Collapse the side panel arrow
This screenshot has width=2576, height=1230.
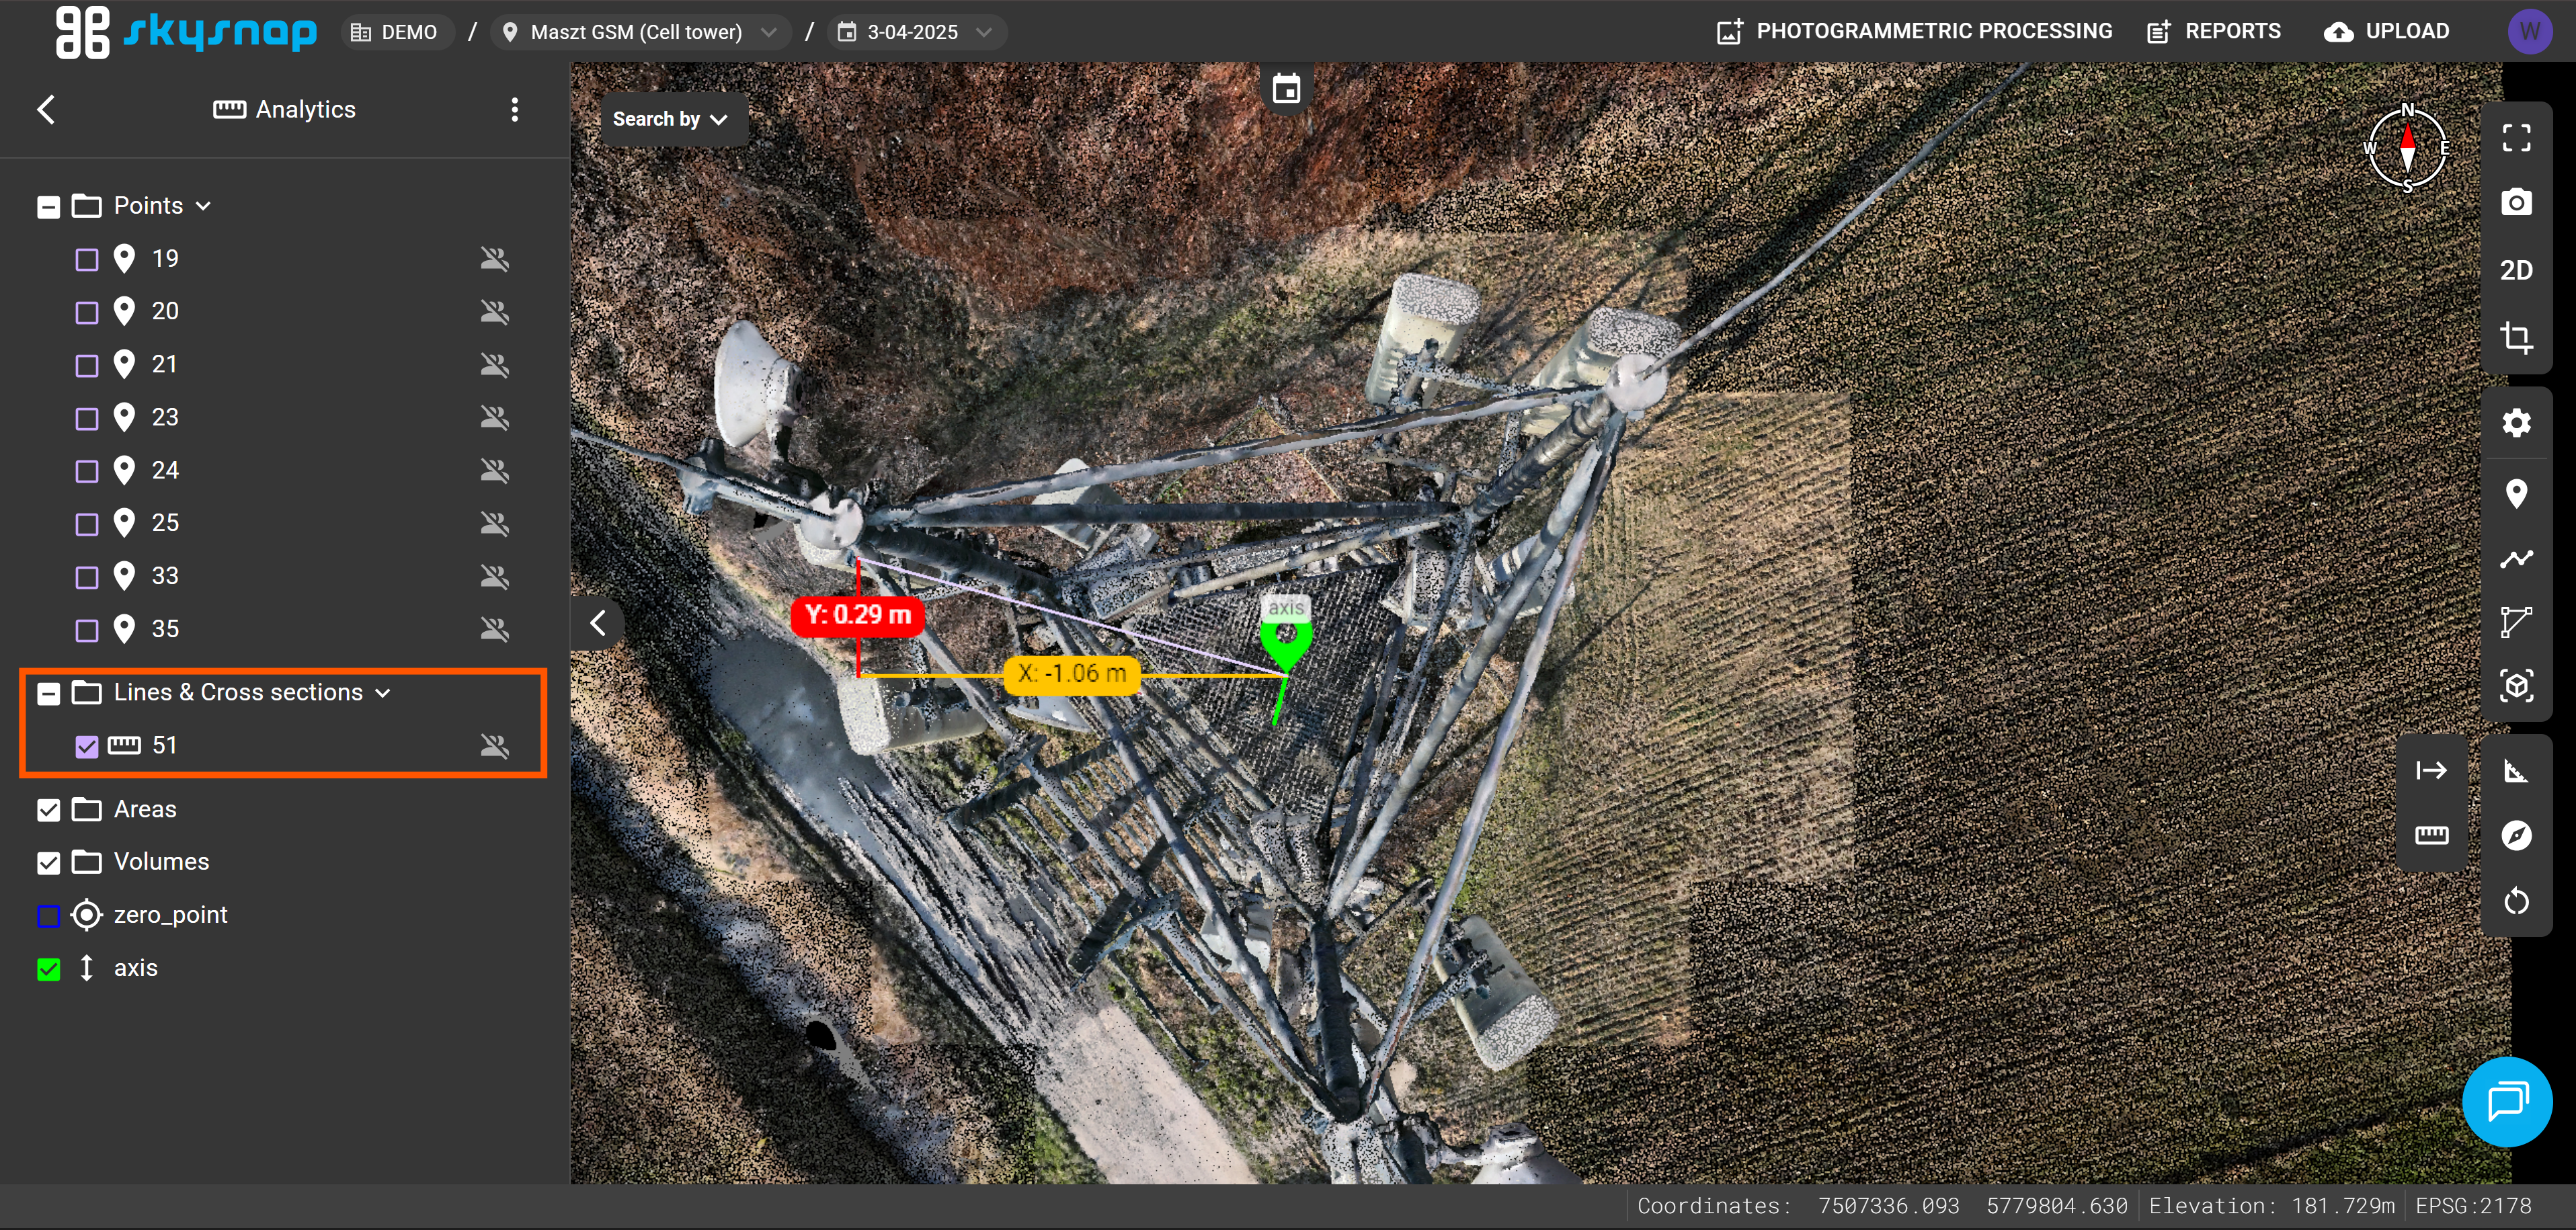pyautogui.click(x=598, y=623)
